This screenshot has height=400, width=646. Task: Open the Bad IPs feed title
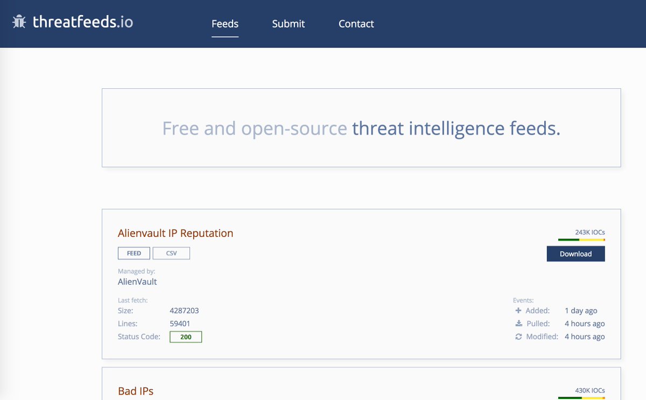click(136, 391)
